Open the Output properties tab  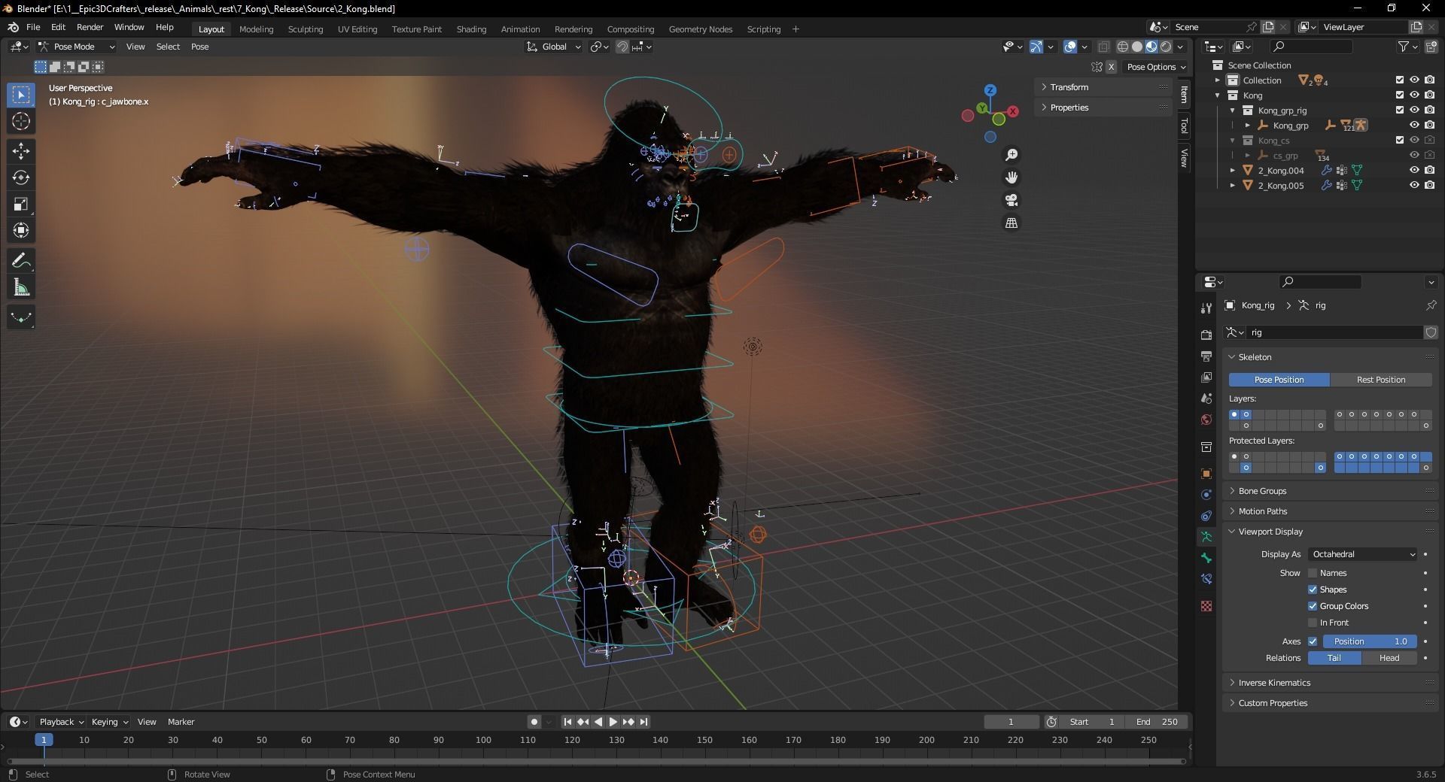1206,356
